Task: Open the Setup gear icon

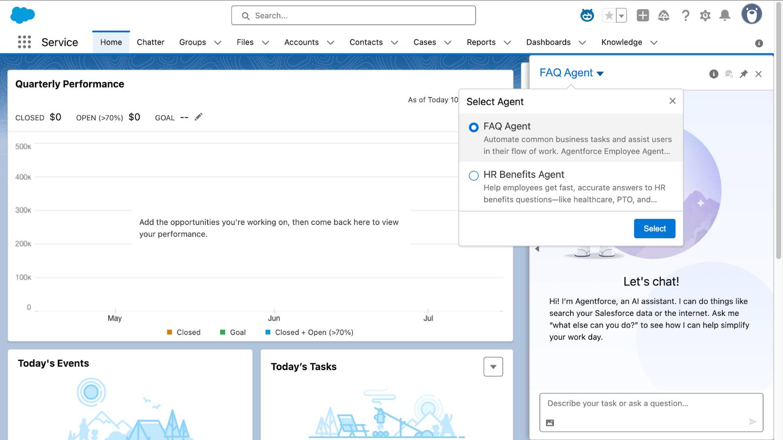Action: (705, 16)
